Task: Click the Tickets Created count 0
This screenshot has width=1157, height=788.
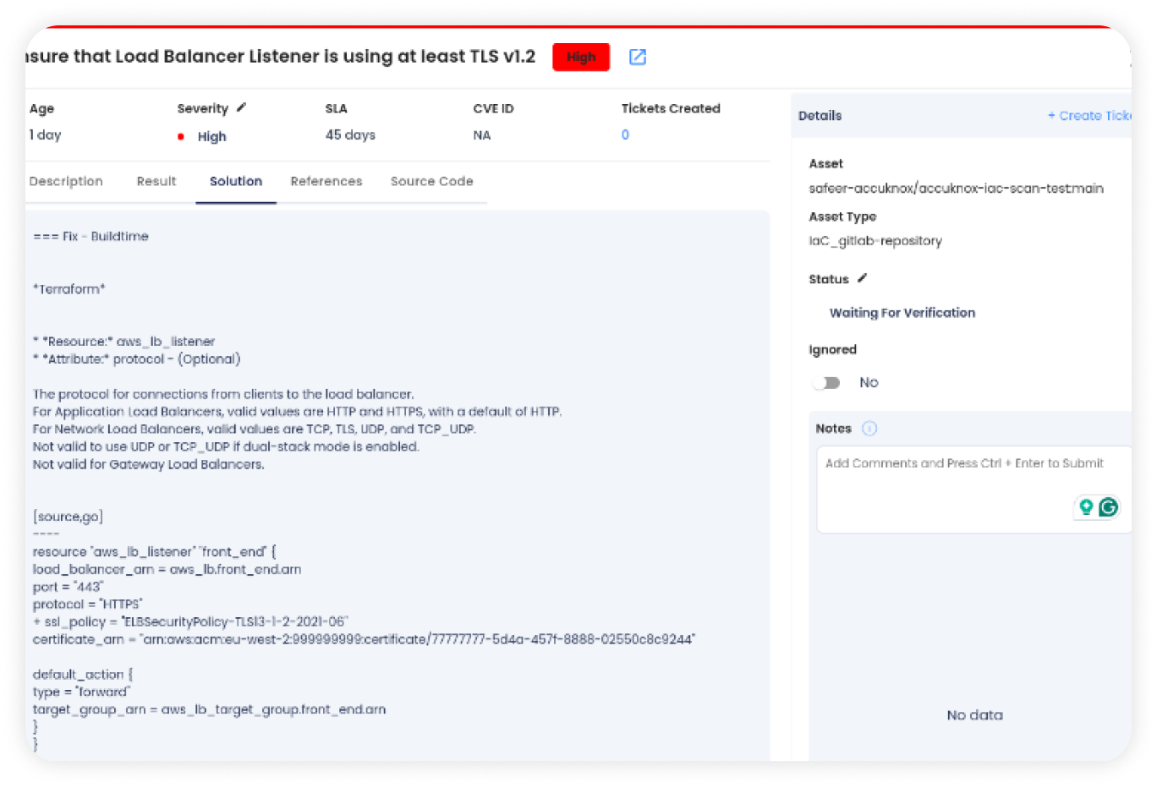Action: 625,134
